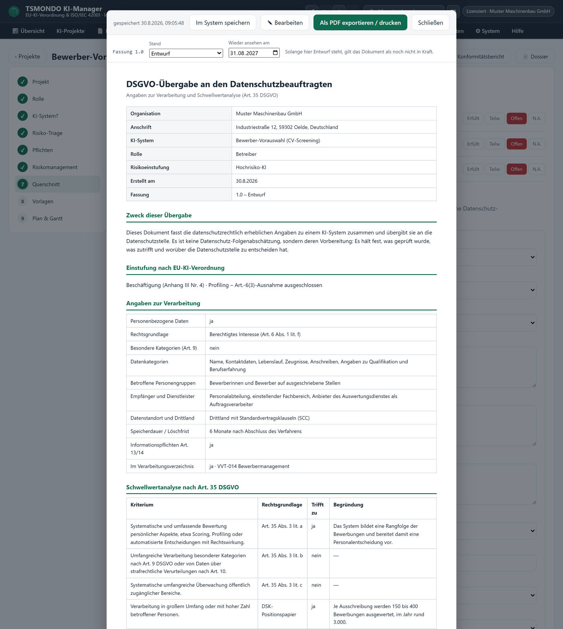Viewport: 563px width, 629px height.
Task: Select the Pflichten step in the sidebar
Action: point(58,150)
